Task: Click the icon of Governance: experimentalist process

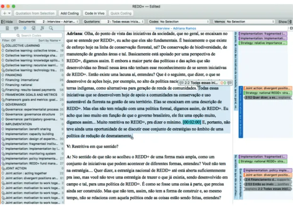Action: coord(3,109)
